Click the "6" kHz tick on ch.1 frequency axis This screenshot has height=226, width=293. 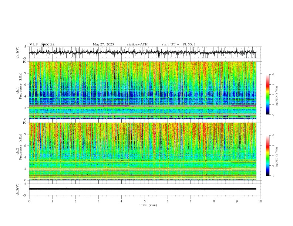pyautogui.click(x=26, y=85)
